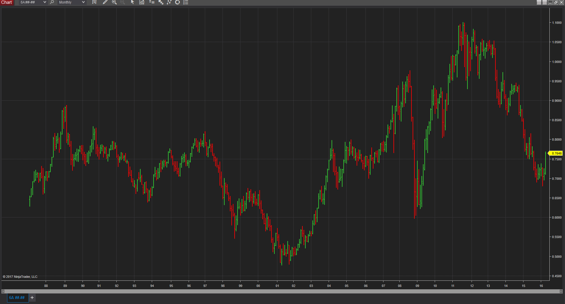Viewport: 565px width, 304px height.
Task: Select the pencil drawing tools icon
Action: click(x=105, y=2)
